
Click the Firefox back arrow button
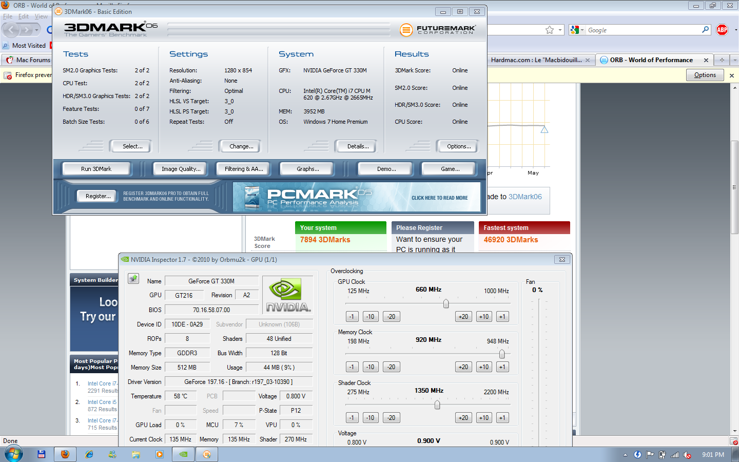tap(11, 30)
